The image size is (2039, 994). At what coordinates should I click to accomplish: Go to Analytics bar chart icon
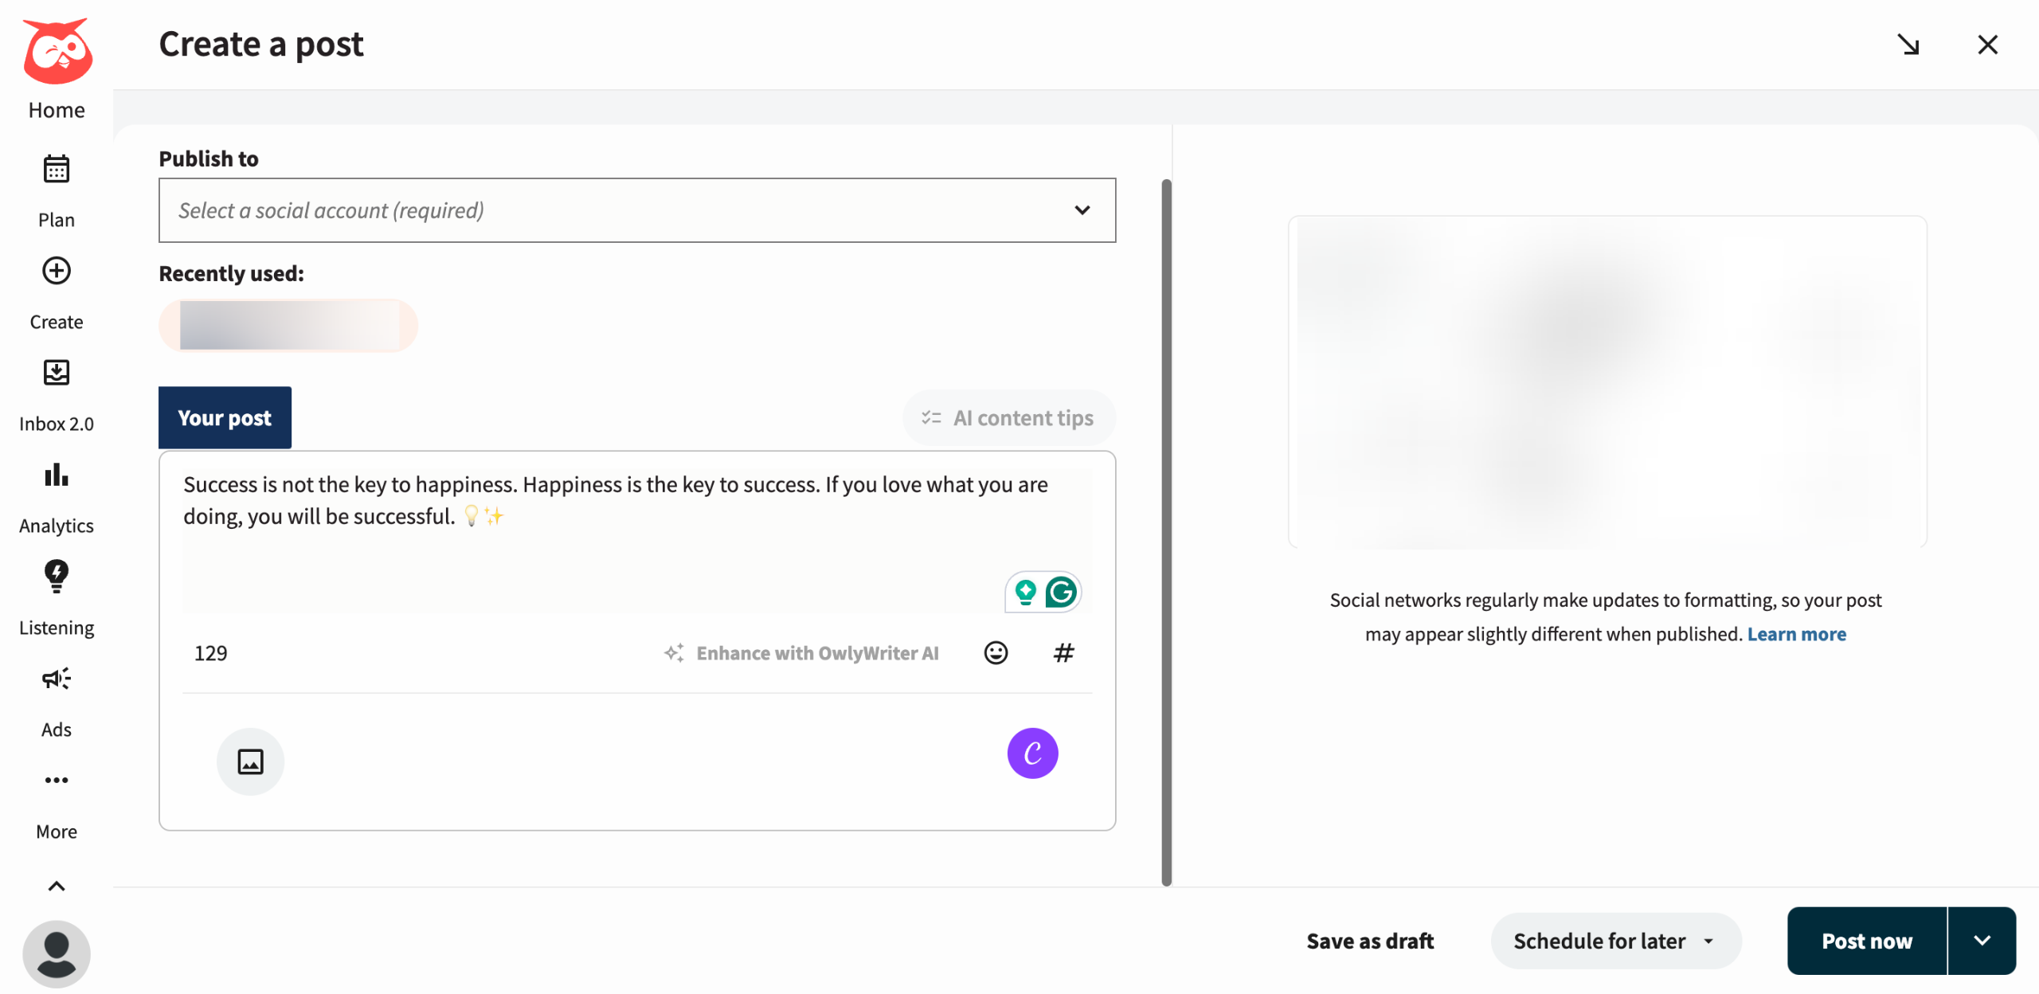[56, 475]
